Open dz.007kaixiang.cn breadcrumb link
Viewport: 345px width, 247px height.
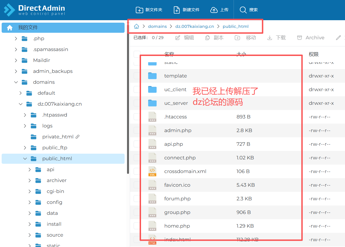tap(195, 26)
